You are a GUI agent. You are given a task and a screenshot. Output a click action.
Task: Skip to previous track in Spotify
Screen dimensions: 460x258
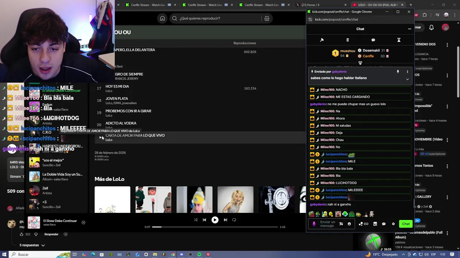coord(204,220)
